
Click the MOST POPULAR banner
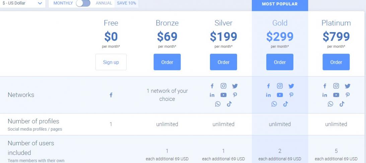280,4
